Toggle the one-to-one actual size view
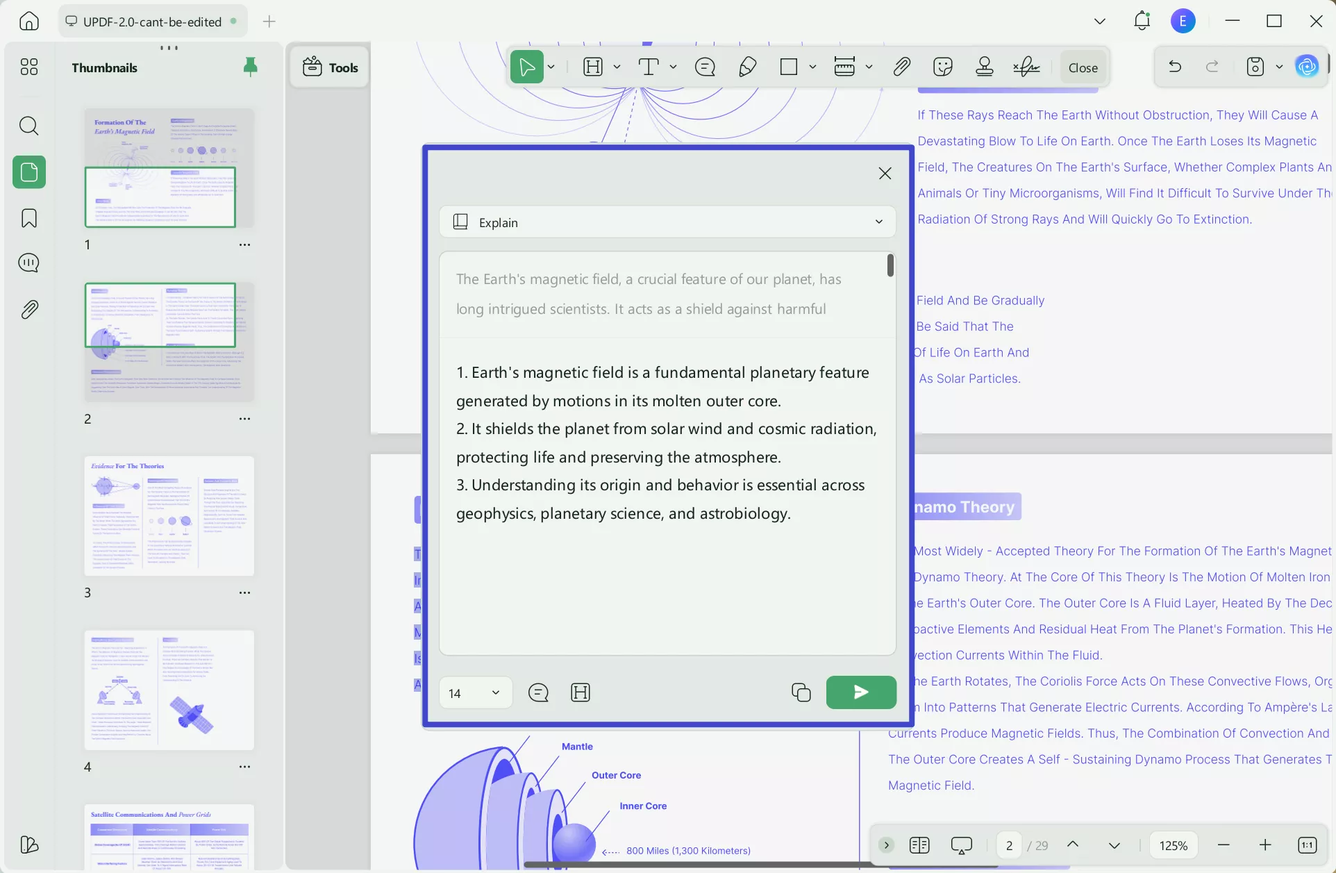The image size is (1336, 873). [x=1307, y=845]
